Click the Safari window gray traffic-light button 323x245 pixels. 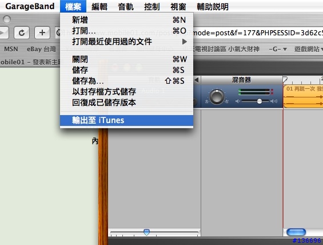click(7, 19)
